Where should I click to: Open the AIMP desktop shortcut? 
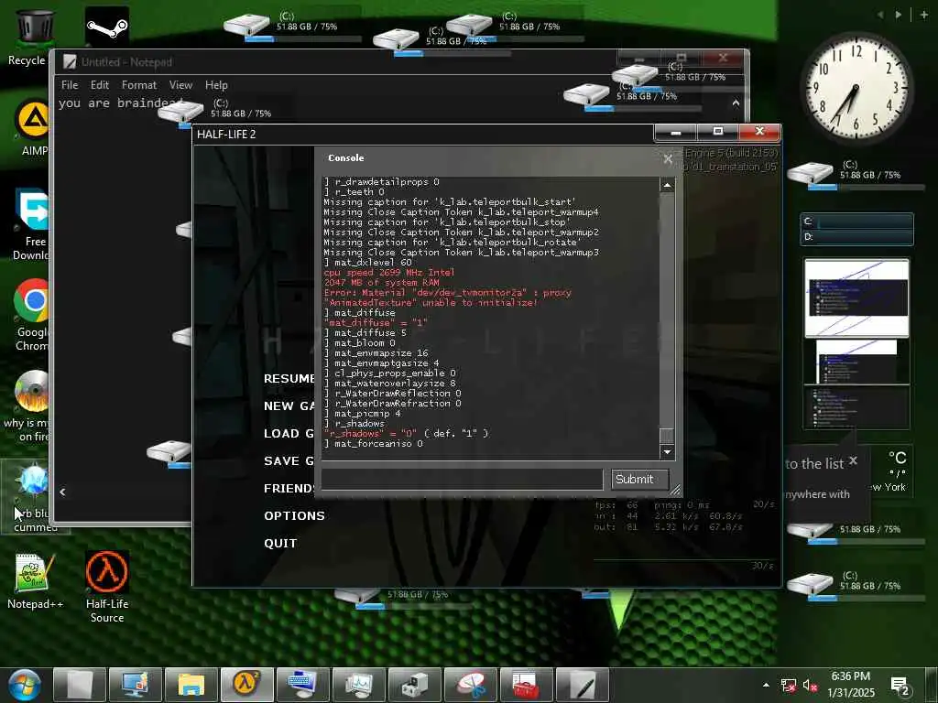tap(33, 127)
